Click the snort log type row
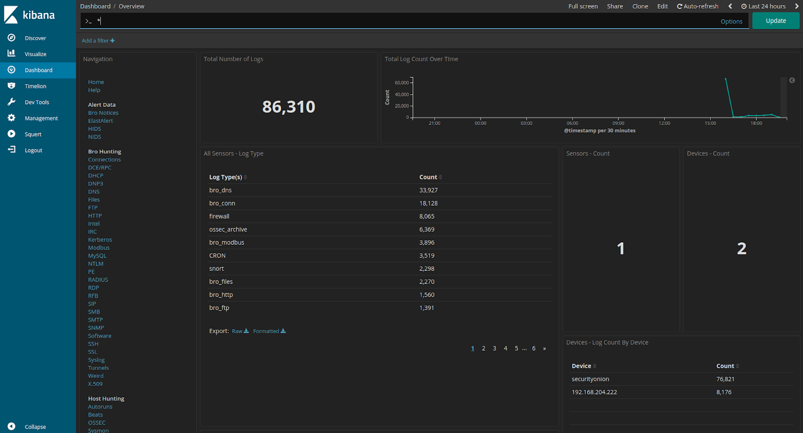This screenshot has height=433, width=803. [x=380, y=268]
